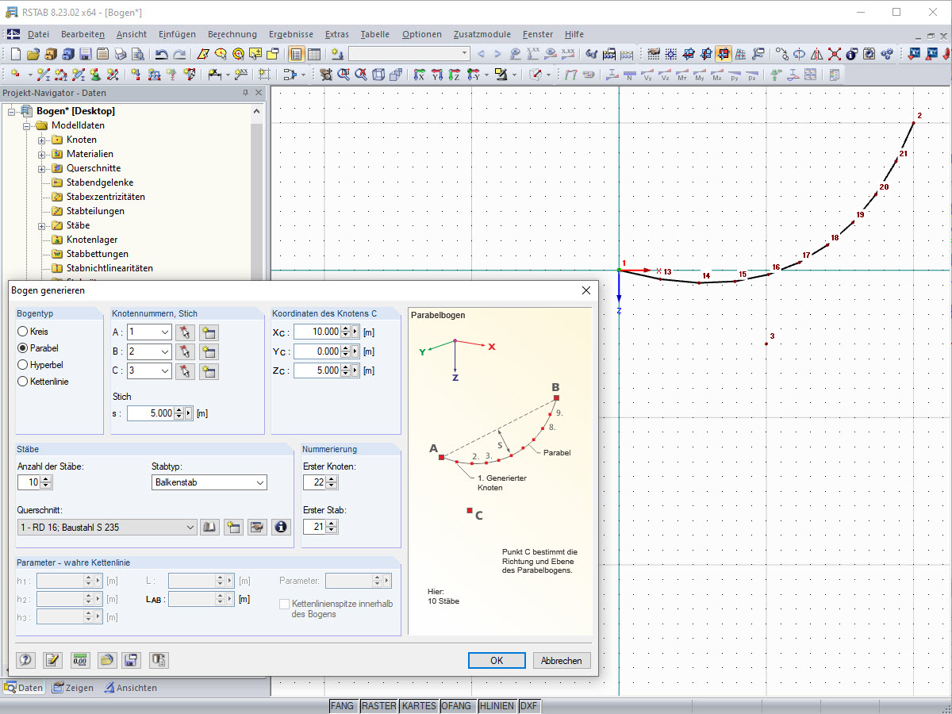Click the comment edit icon in the dialog
The height and width of the screenshot is (714, 952).
pyautogui.click(x=52, y=659)
